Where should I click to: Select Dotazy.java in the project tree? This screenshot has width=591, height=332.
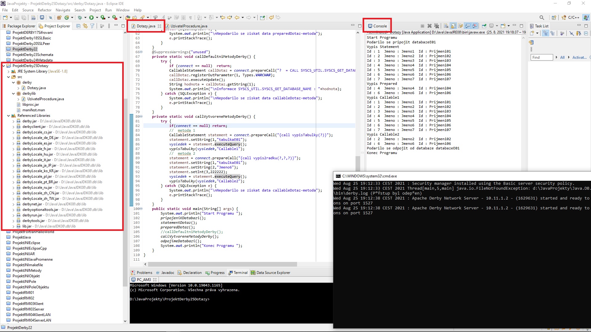[36, 88]
